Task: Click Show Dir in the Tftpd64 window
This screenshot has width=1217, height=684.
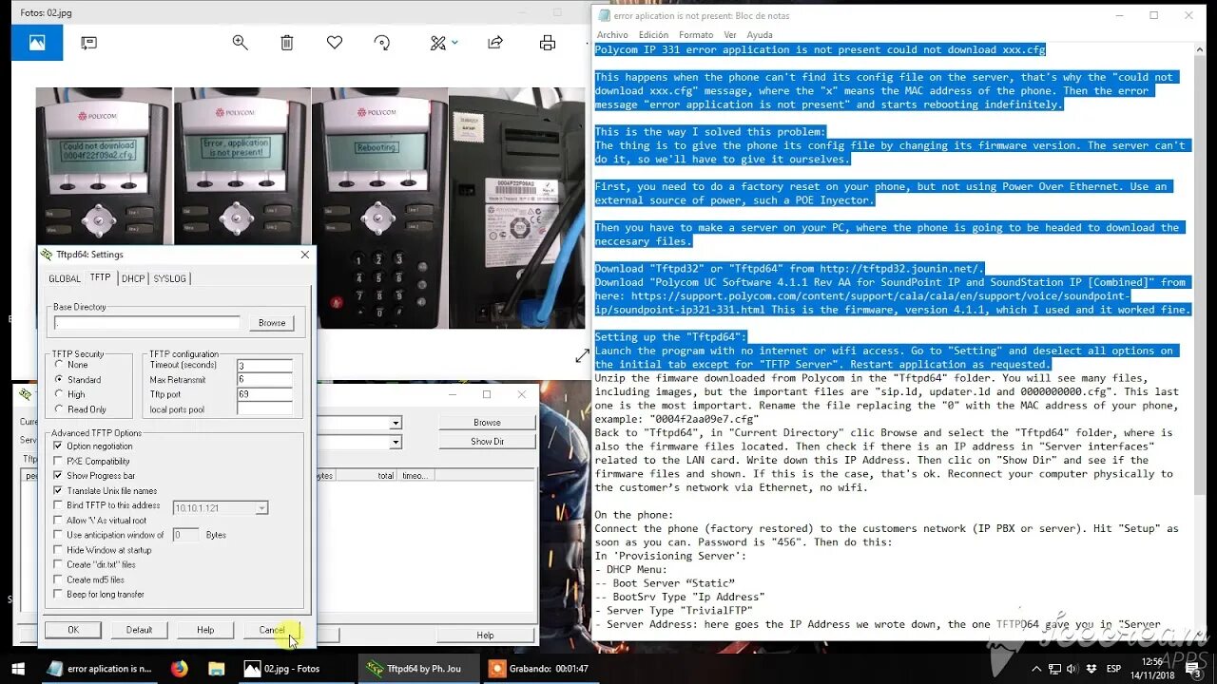Action: tap(487, 442)
